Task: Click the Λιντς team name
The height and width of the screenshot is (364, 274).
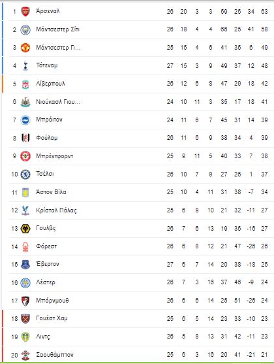Action: 43,337
